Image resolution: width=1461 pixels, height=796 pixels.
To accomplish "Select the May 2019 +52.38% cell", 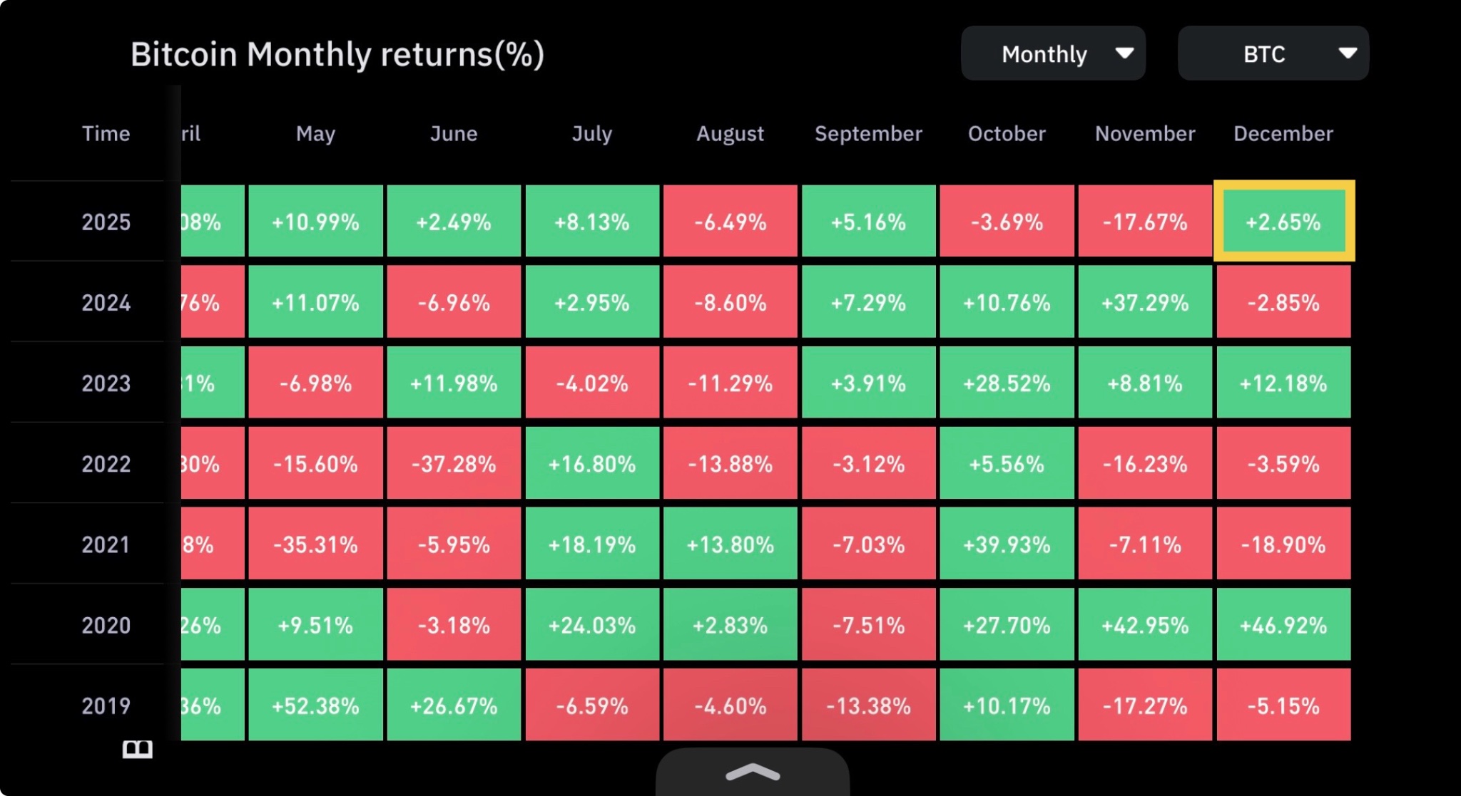I will pyautogui.click(x=315, y=705).
